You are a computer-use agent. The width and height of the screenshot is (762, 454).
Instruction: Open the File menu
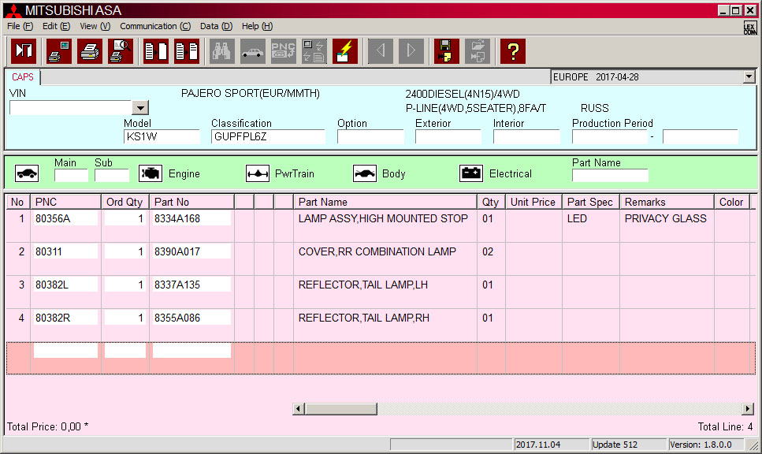pos(20,26)
